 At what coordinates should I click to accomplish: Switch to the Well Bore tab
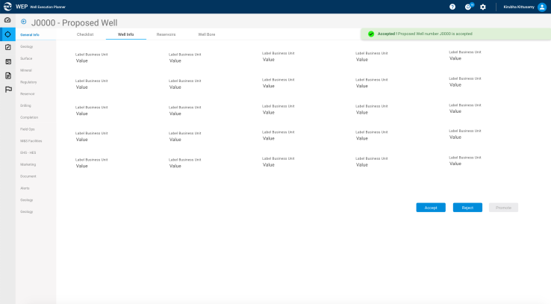[207, 34]
